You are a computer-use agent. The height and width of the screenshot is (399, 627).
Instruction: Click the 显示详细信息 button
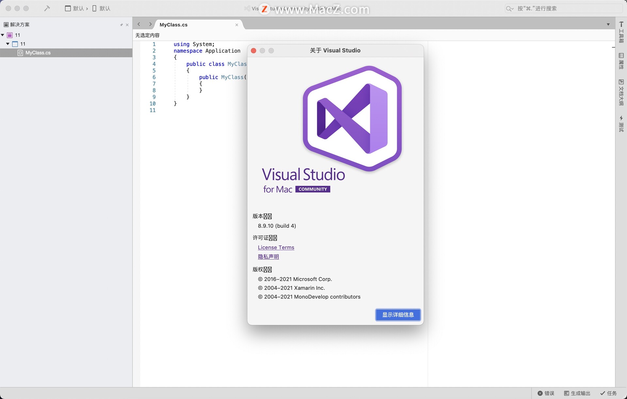[398, 315]
